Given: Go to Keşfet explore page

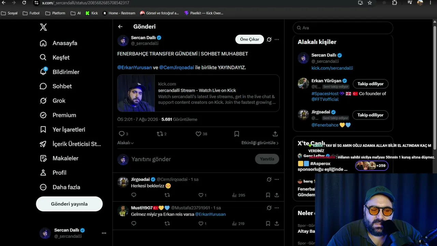Looking at the screenshot, I should 55,57.
